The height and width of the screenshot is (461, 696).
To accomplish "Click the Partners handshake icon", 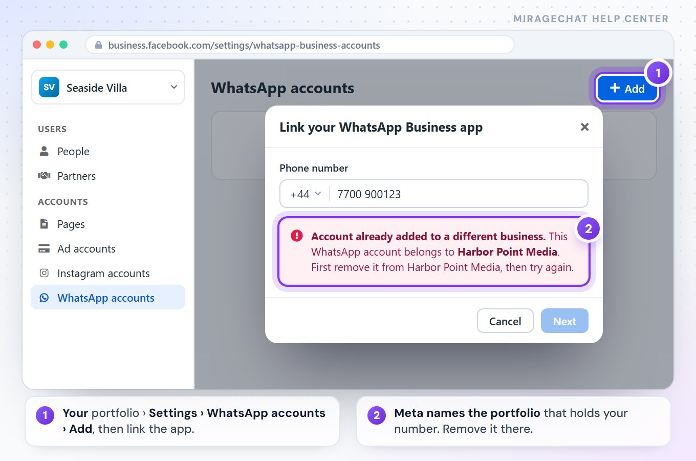I will point(44,176).
